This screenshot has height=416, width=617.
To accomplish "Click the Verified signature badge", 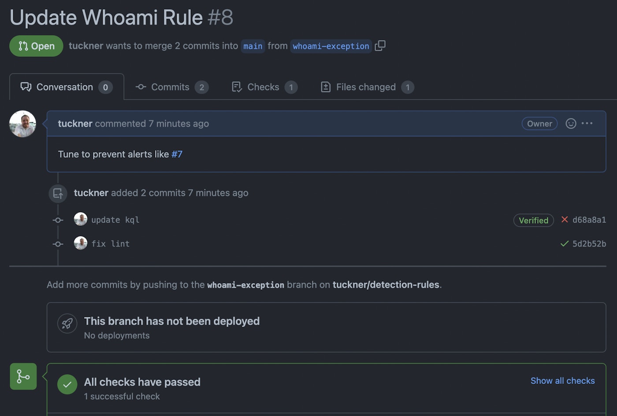I will tap(533, 221).
